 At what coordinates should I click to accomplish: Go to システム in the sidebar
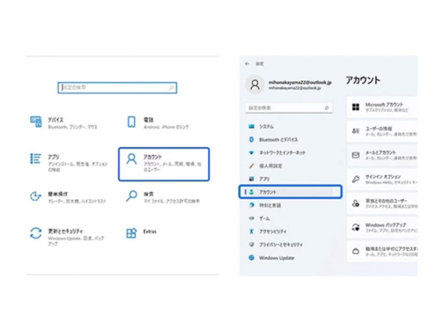266,126
